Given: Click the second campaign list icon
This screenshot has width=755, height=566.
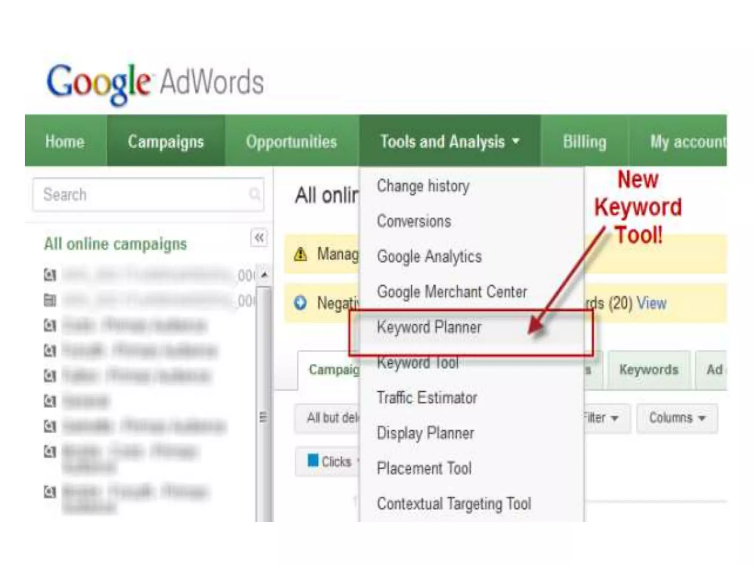Looking at the screenshot, I should point(50,300).
